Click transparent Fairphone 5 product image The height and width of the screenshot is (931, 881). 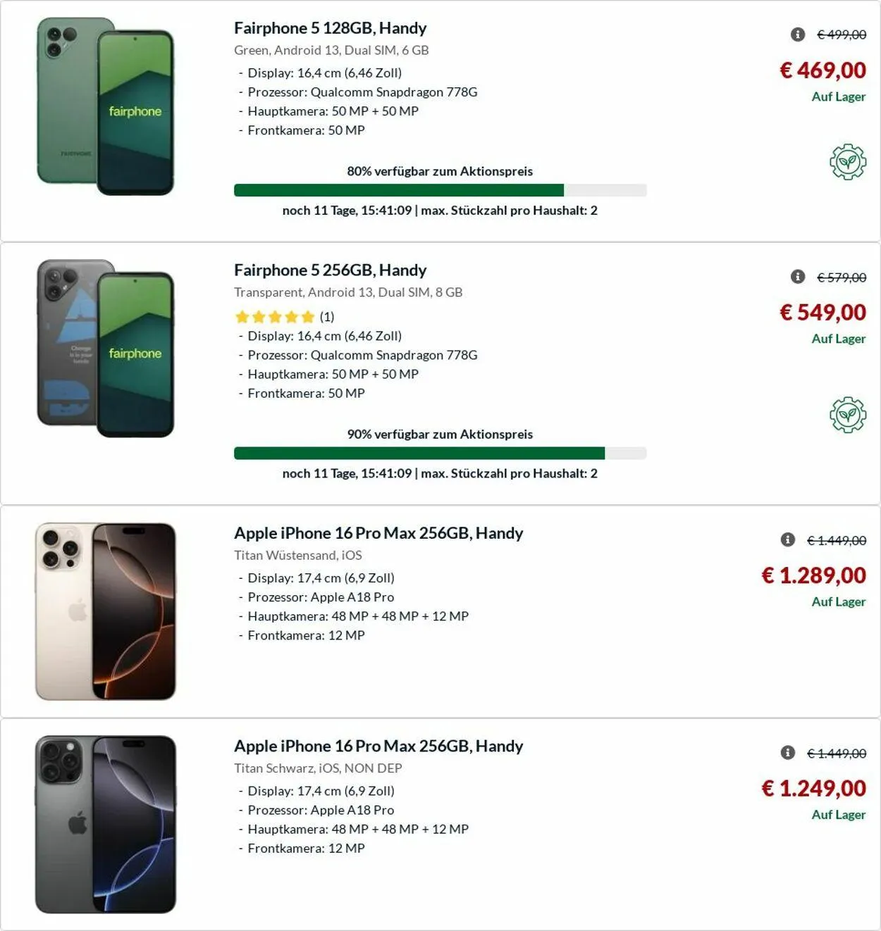106,349
